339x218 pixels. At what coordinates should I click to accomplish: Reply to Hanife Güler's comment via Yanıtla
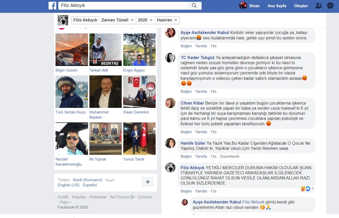(201, 156)
